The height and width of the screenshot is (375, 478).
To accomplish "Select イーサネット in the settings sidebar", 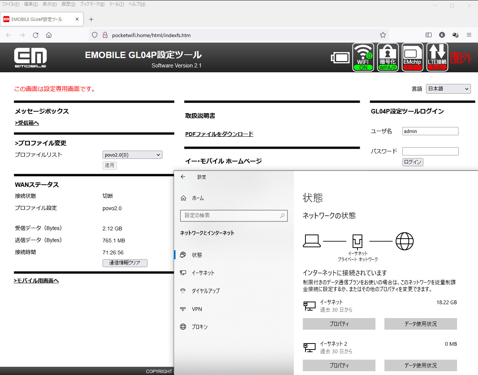I will [x=203, y=273].
